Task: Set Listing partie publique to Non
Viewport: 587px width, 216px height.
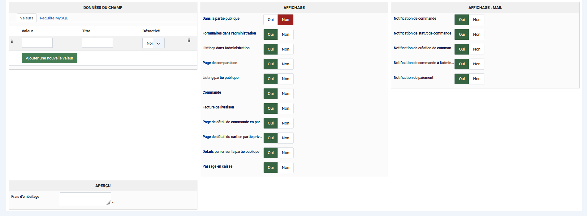Action: pyautogui.click(x=285, y=79)
